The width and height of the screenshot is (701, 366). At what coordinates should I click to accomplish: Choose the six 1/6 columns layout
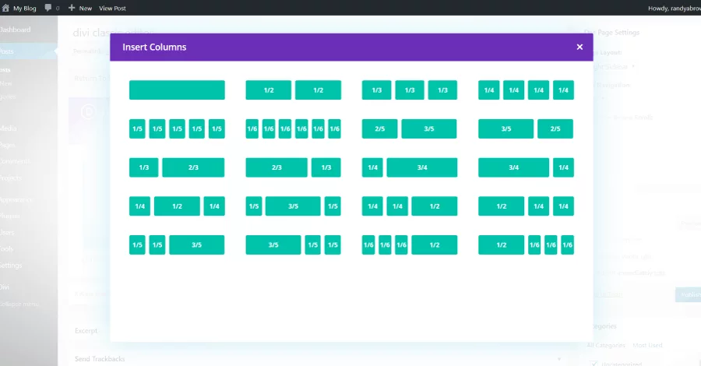294,128
